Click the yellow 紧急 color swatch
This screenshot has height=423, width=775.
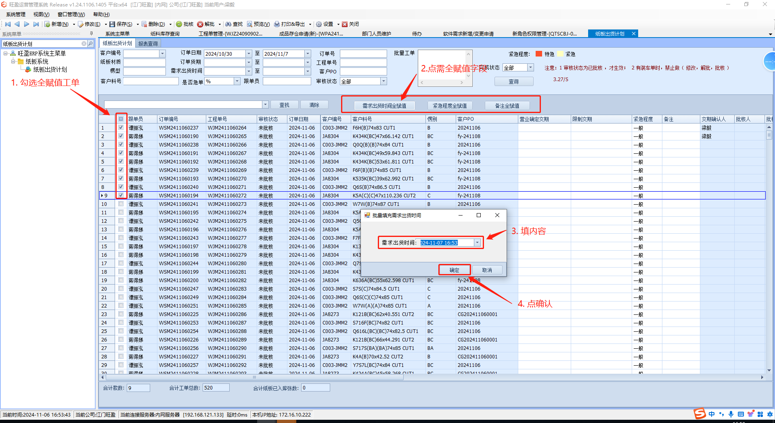click(x=560, y=54)
